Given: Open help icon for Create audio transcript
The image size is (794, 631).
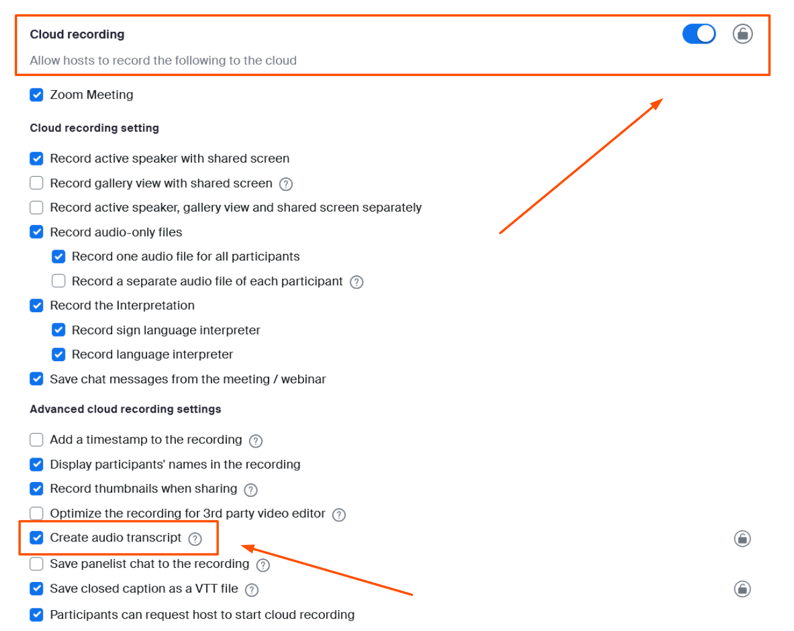Looking at the screenshot, I should 195,539.
